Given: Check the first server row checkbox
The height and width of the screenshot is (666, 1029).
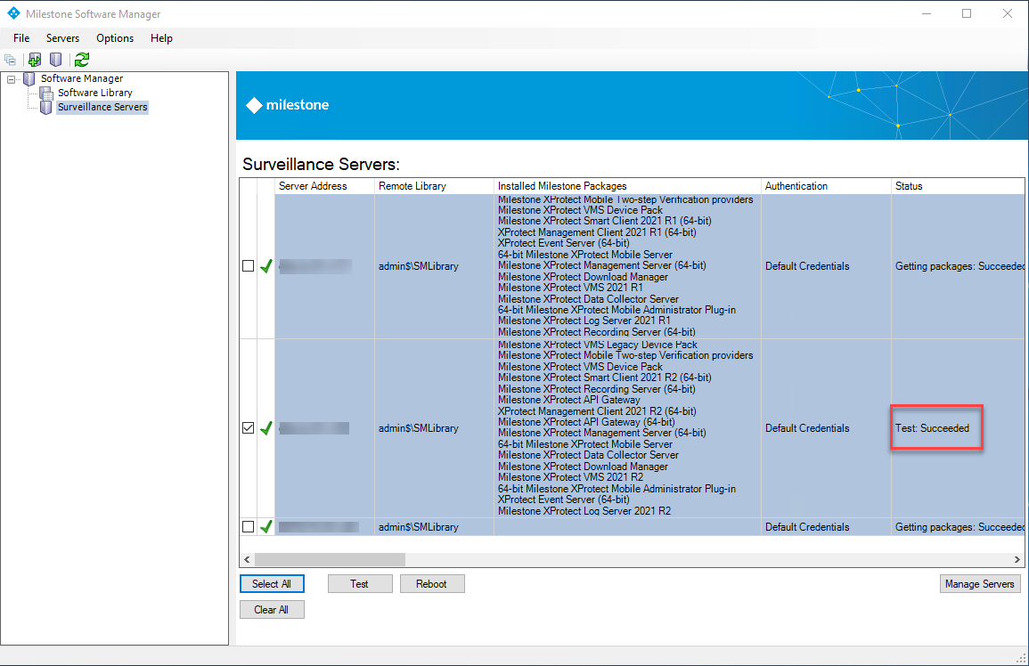Looking at the screenshot, I should pos(249,266).
